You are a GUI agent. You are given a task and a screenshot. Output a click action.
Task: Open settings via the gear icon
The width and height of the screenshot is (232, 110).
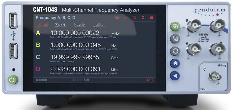[x=143, y=18]
